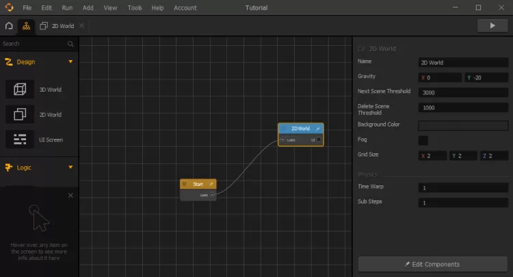This screenshot has height=277, width=513.
Task: Click edit pencil on Start node
Action: [x=211, y=184]
